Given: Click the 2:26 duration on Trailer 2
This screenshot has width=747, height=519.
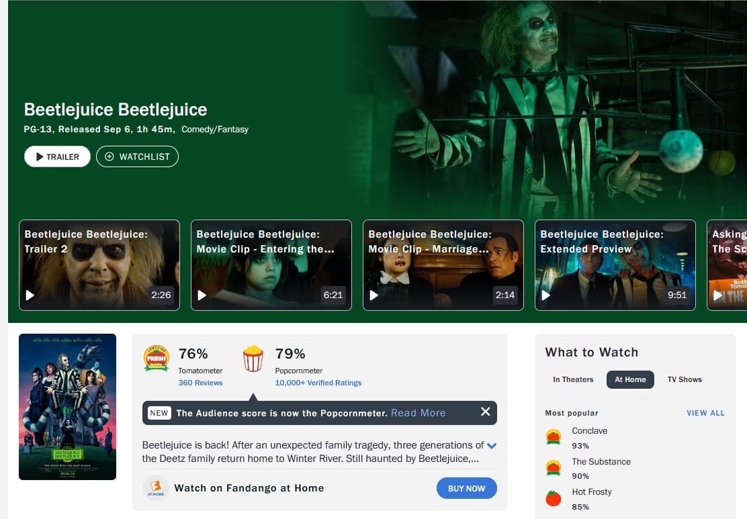Looking at the screenshot, I should 161,295.
